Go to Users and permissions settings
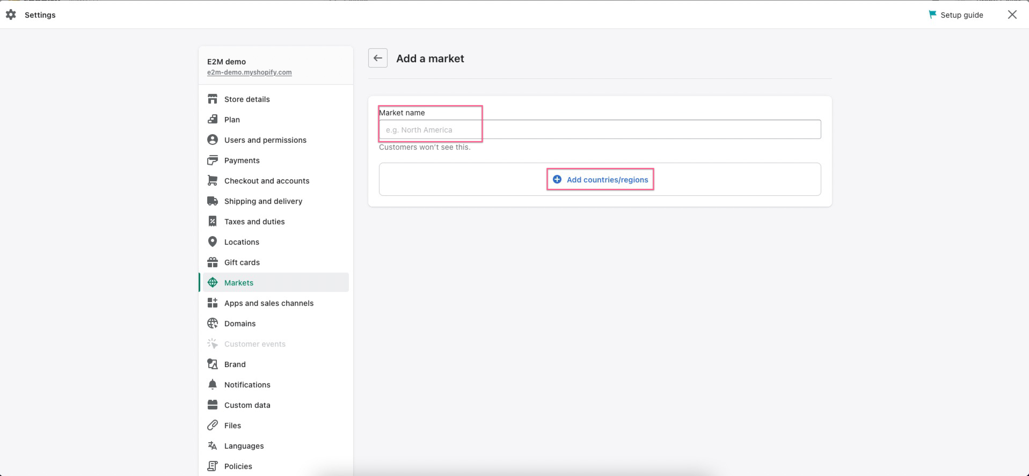 pos(265,140)
